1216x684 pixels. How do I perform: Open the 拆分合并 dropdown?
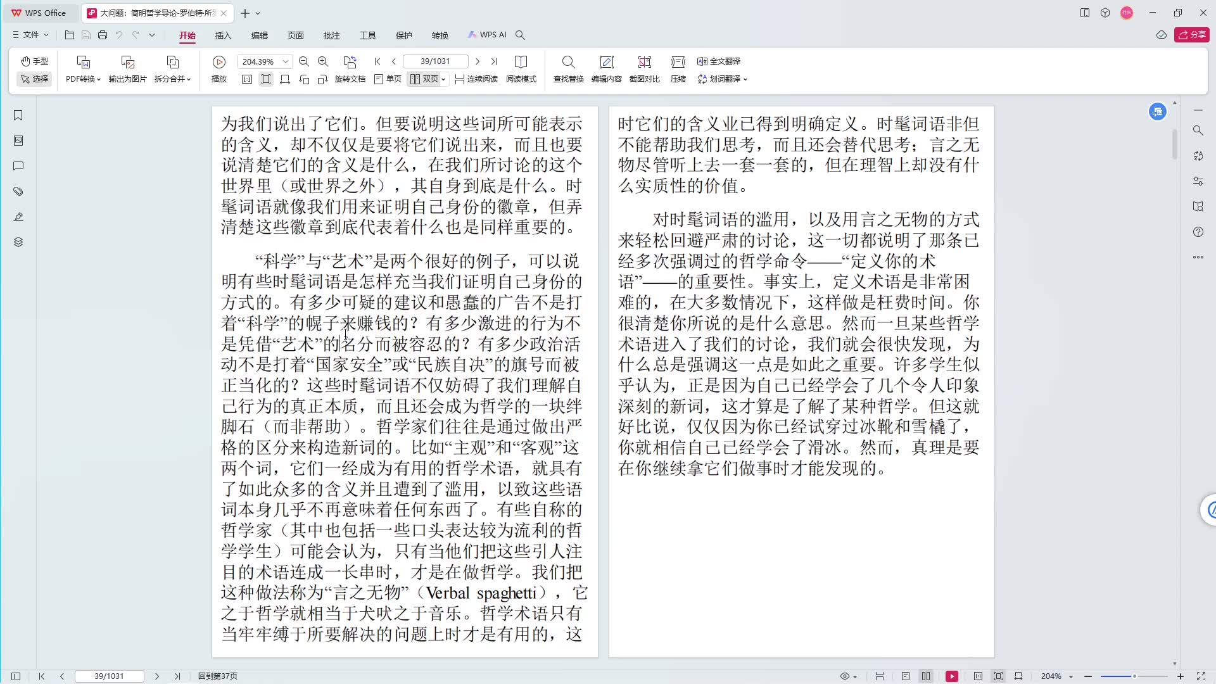pyautogui.click(x=172, y=69)
